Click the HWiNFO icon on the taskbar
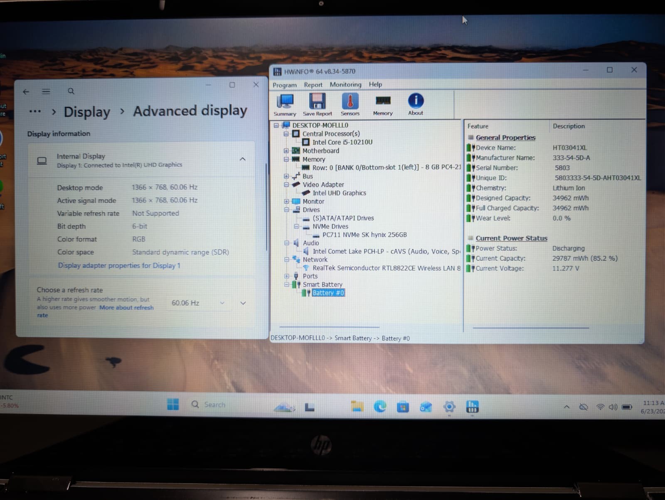This screenshot has width=665, height=500. 473,407
